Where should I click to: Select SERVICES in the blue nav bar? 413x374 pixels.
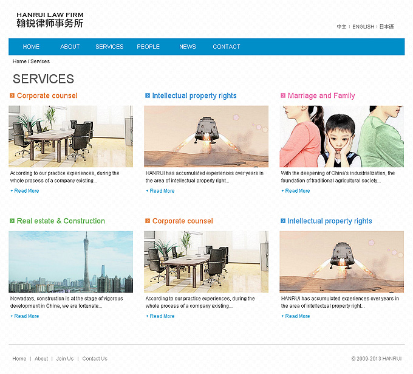[109, 47]
